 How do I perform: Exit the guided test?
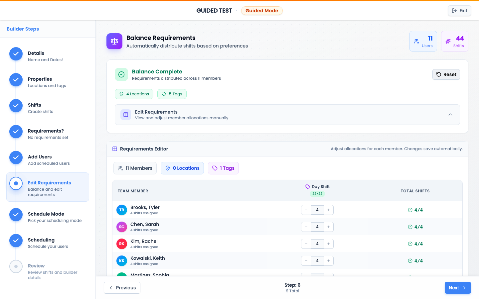click(459, 11)
